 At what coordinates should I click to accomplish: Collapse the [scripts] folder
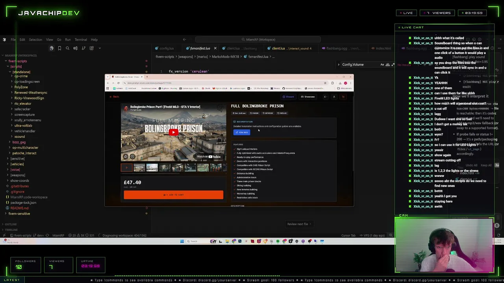(x=16, y=66)
